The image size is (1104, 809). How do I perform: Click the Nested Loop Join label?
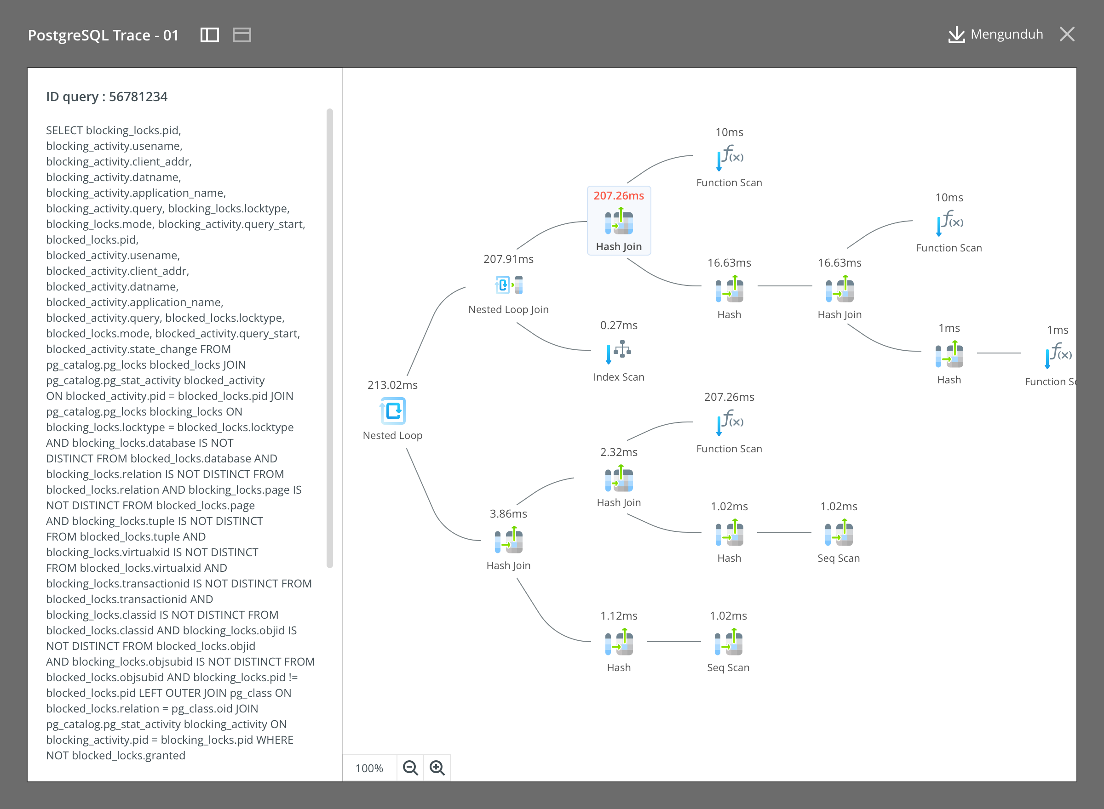(509, 309)
